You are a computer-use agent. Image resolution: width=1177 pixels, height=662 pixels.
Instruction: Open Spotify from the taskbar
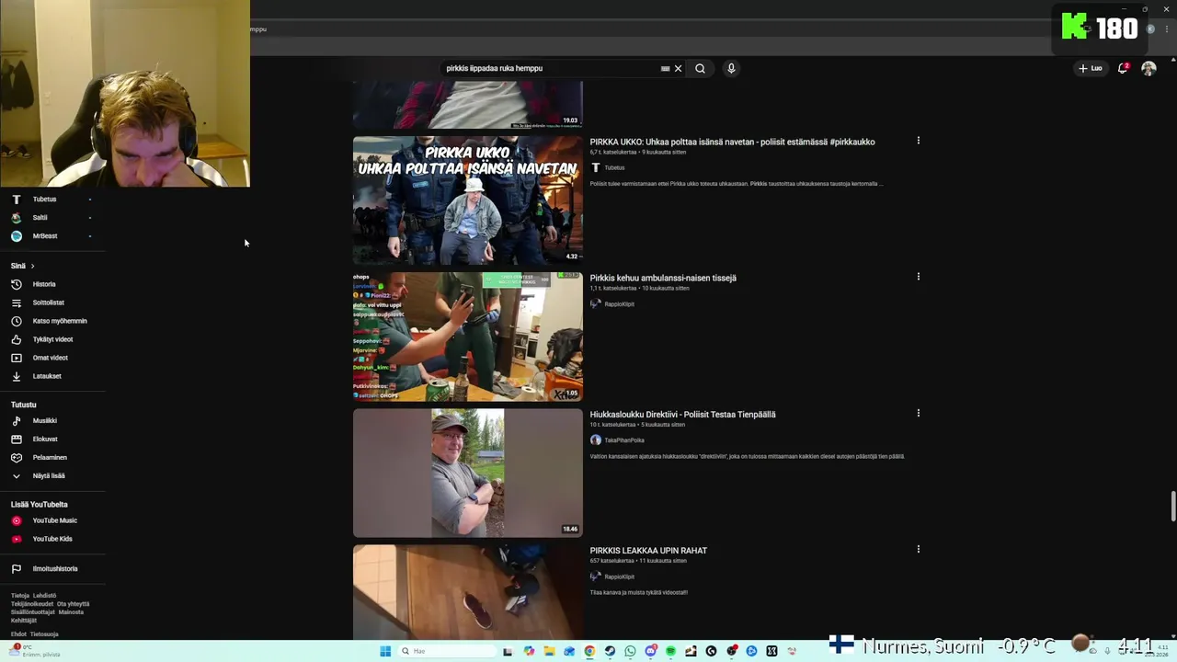[x=670, y=651]
